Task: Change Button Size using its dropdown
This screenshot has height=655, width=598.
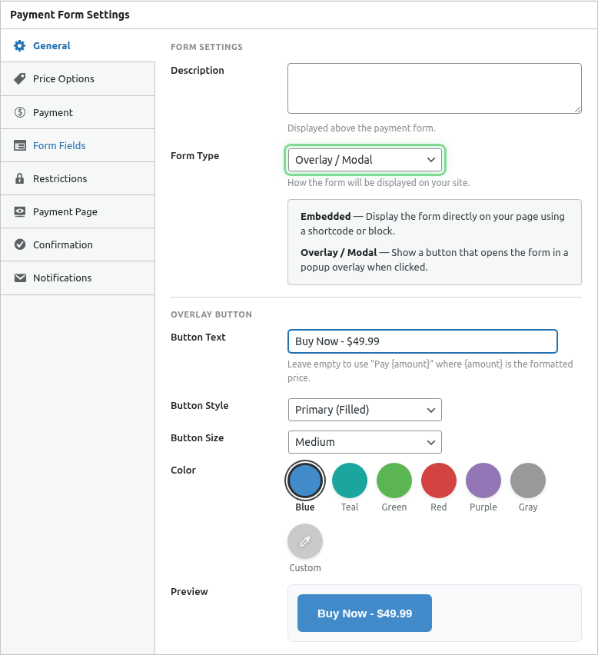Action: (364, 442)
